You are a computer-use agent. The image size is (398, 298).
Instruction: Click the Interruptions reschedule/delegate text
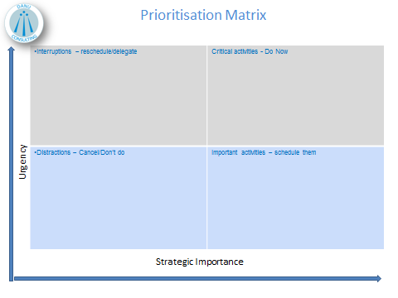85,51
